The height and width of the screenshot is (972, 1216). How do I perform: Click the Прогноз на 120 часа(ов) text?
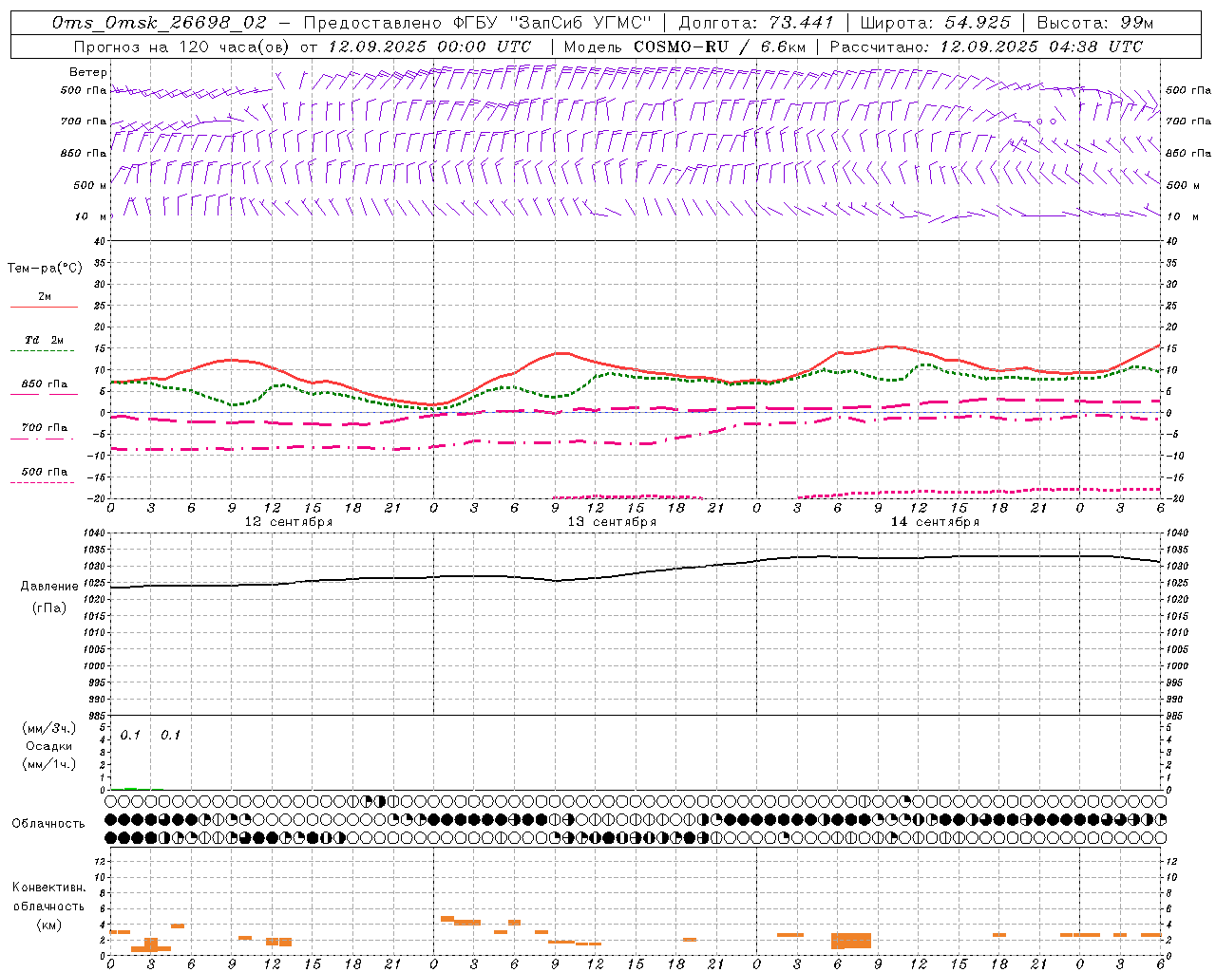pos(183,47)
